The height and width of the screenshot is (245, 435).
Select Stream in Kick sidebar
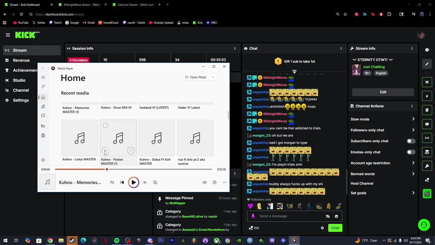31,50
